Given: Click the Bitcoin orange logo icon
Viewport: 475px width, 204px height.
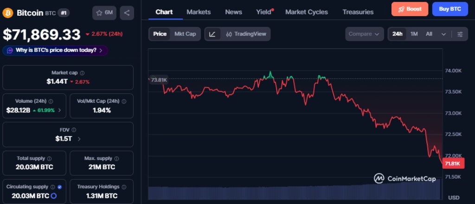Looking at the screenshot, I should point(8,13).
